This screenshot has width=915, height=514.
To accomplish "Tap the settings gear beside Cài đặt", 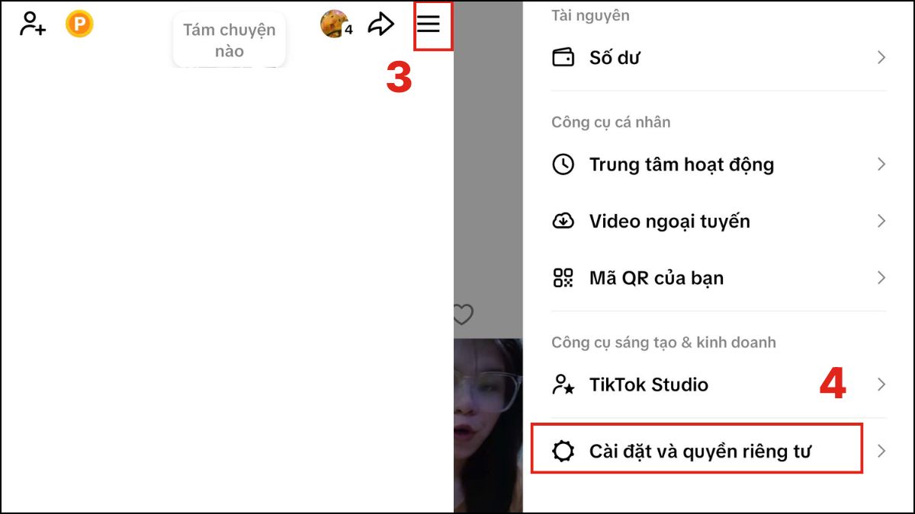I will pyautogui.click(x=563, y=450).
